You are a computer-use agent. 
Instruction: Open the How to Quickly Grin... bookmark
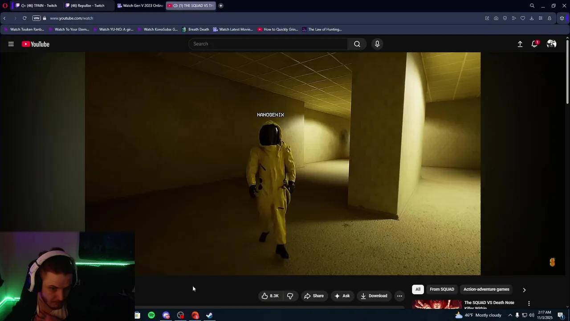point(278,29)
